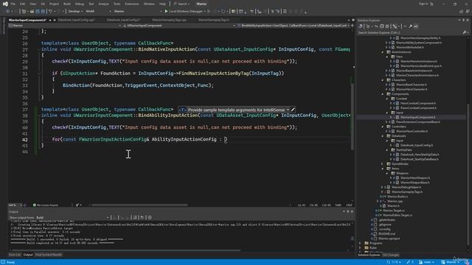Click the bookmark toolbar icon
Viewport: 472px width, 265px height.
pyautogui.click(x=285, y=12)
